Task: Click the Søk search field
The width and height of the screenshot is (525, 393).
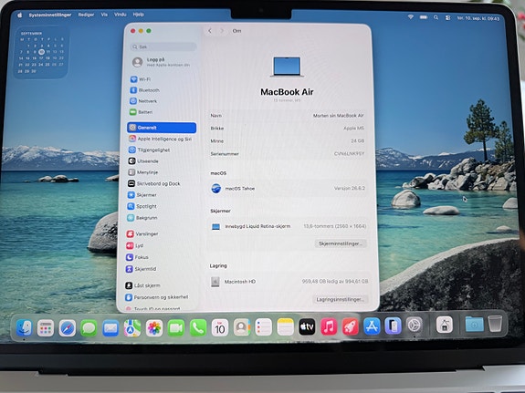Action: tap(163, 47)
